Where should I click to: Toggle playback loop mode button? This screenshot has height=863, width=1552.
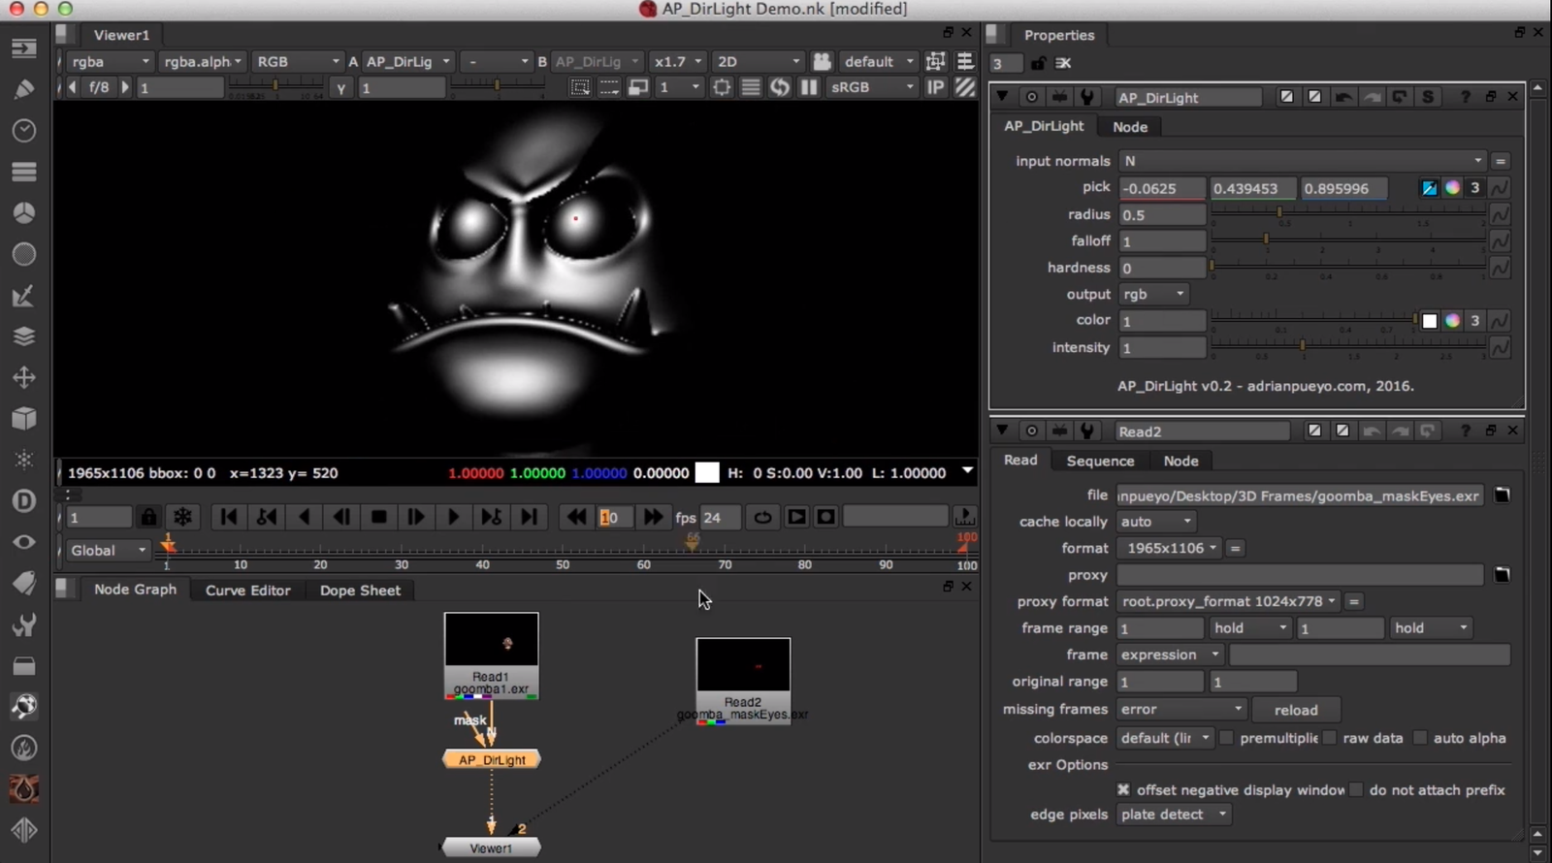point(763,517)
